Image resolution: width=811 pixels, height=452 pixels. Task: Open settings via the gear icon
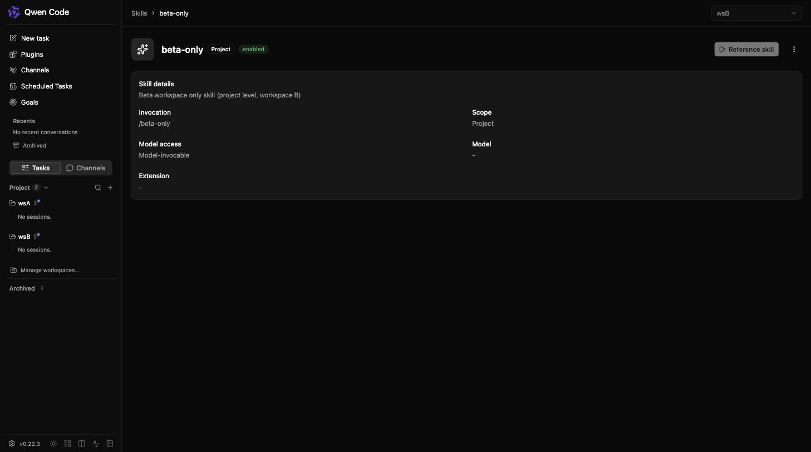pos(12,444)
